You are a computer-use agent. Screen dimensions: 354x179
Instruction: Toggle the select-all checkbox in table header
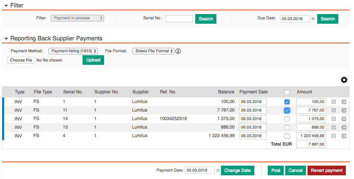coord(287,92)
